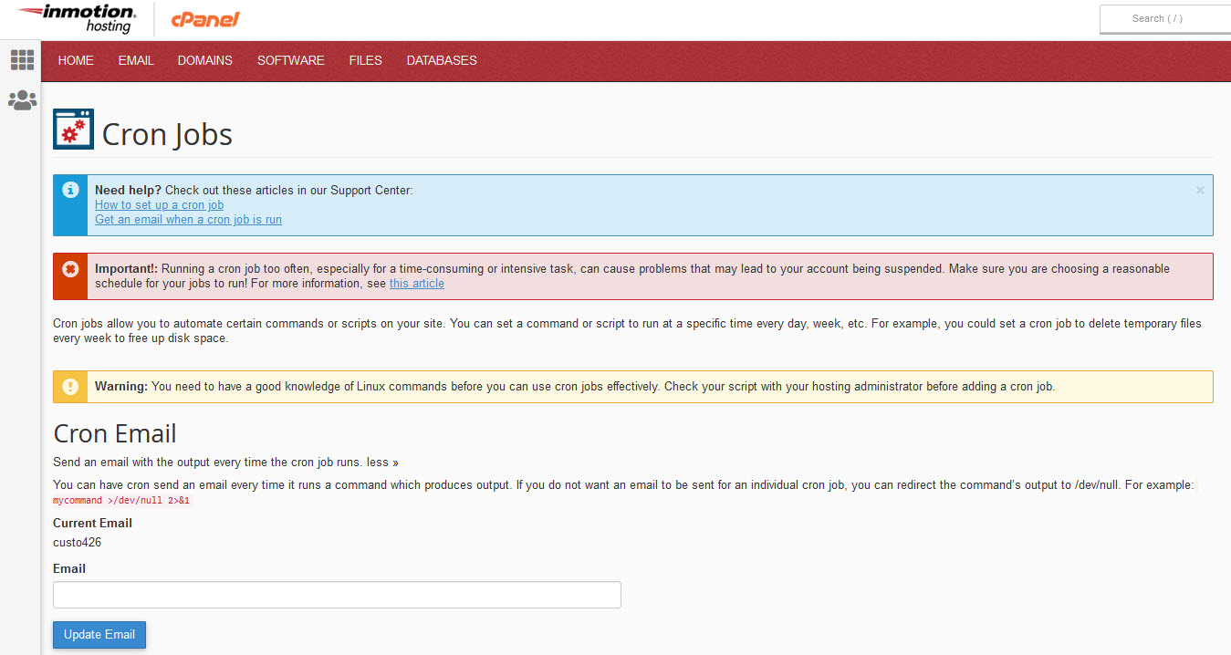Image resolution: width=1231 pixels, height=655 pixels.
Task: Click the blue info icon in help box
Action: (70, 190)
